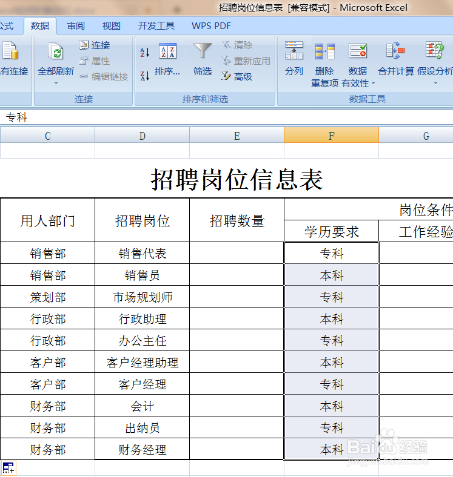Select the 客户经理助理 cell
The width and height of the screenshot is (453, 477).
(x=142, y=362)
